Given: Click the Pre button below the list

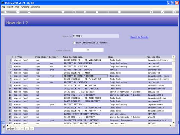Looking at the screenshot, I should pos(13,129).
